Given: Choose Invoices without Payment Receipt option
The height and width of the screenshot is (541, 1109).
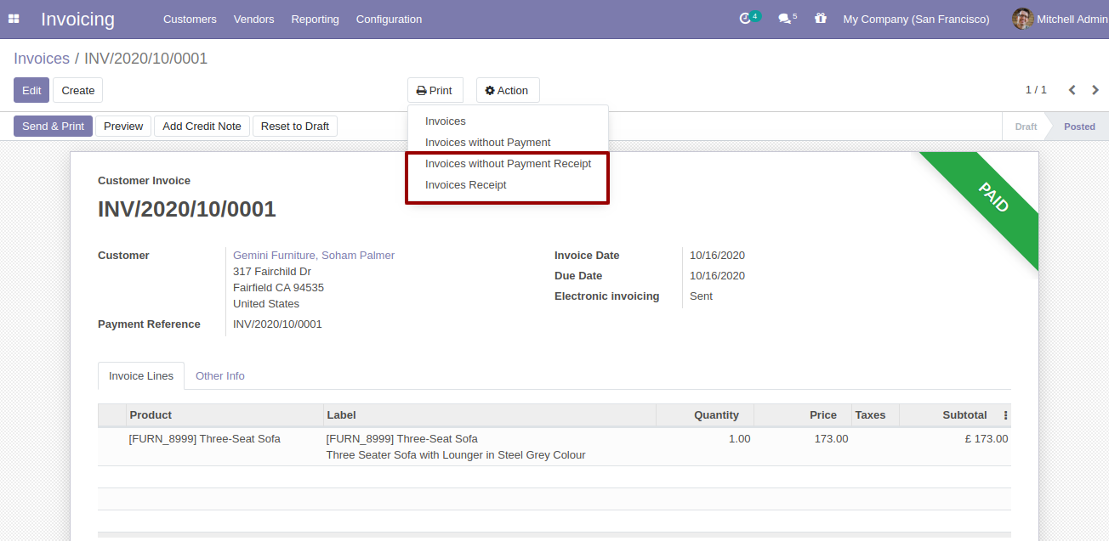Looking at the screenshot, I should coord(508,163).
